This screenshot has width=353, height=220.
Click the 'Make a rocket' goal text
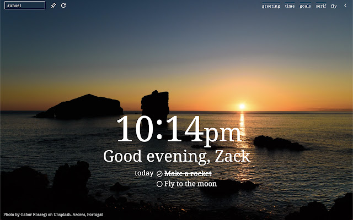pos(188,174)
